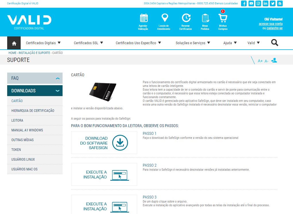Viewport: 293px width, 214px height.
Task: Click the Locais de Atendimento pin icon
Action: (x=165, y=18)
